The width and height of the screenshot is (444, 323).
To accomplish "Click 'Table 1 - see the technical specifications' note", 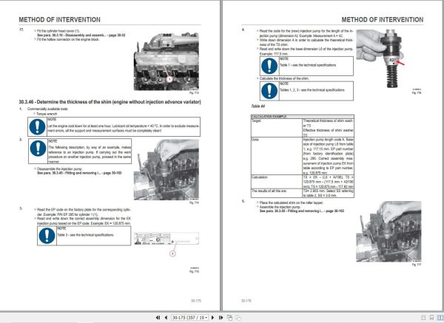I will (308, 65).
